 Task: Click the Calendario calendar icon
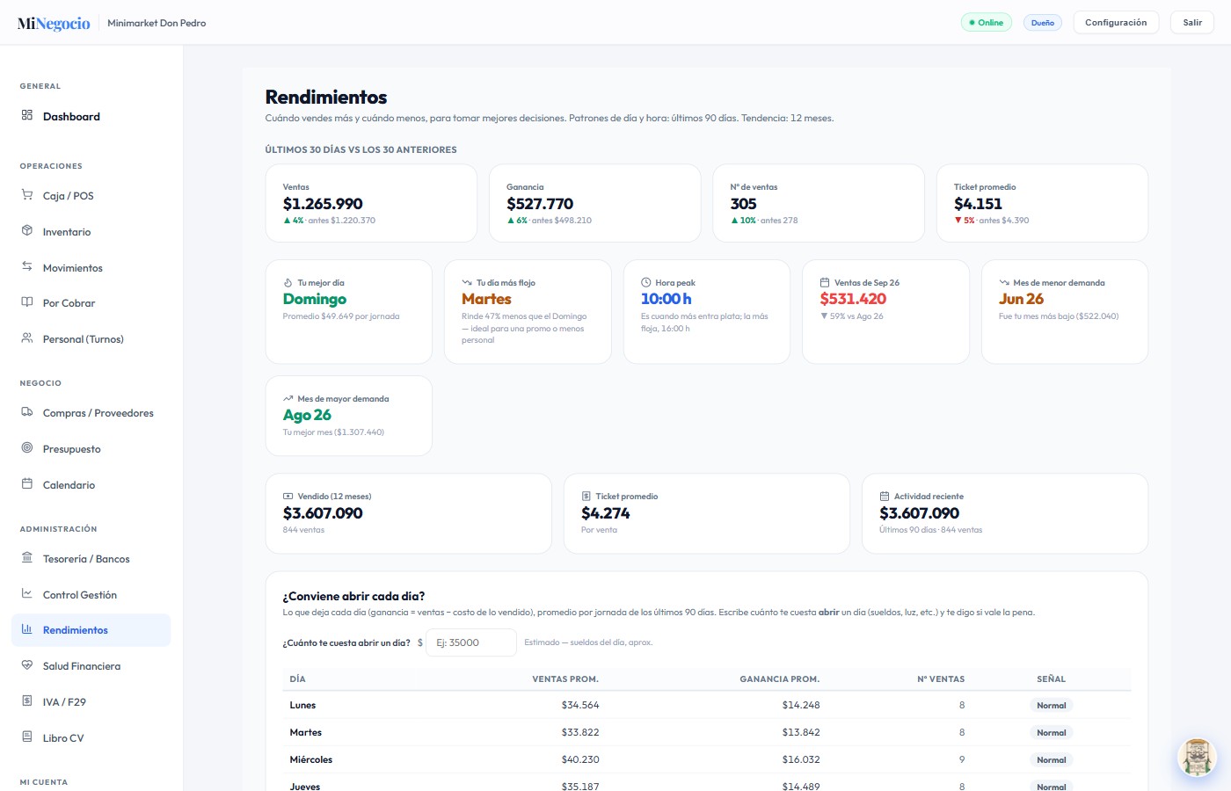point(27,483)
